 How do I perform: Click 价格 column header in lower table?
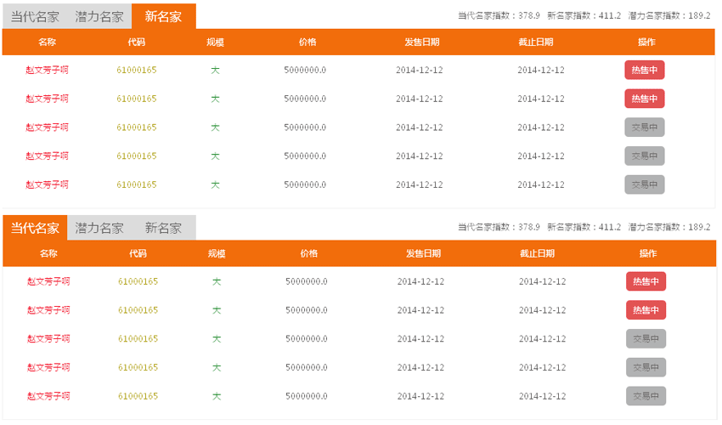(308, 253)
